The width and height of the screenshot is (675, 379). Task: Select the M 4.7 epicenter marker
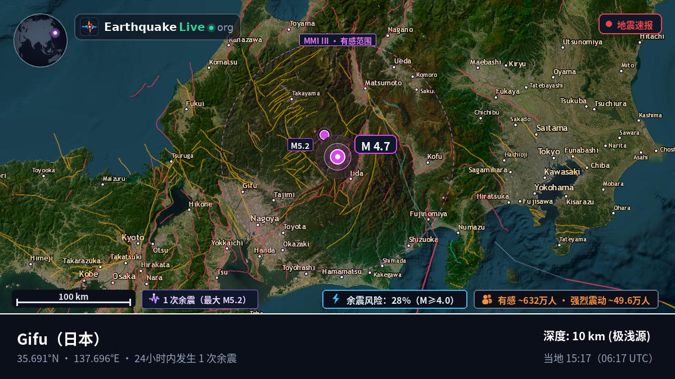pos(337,157)
